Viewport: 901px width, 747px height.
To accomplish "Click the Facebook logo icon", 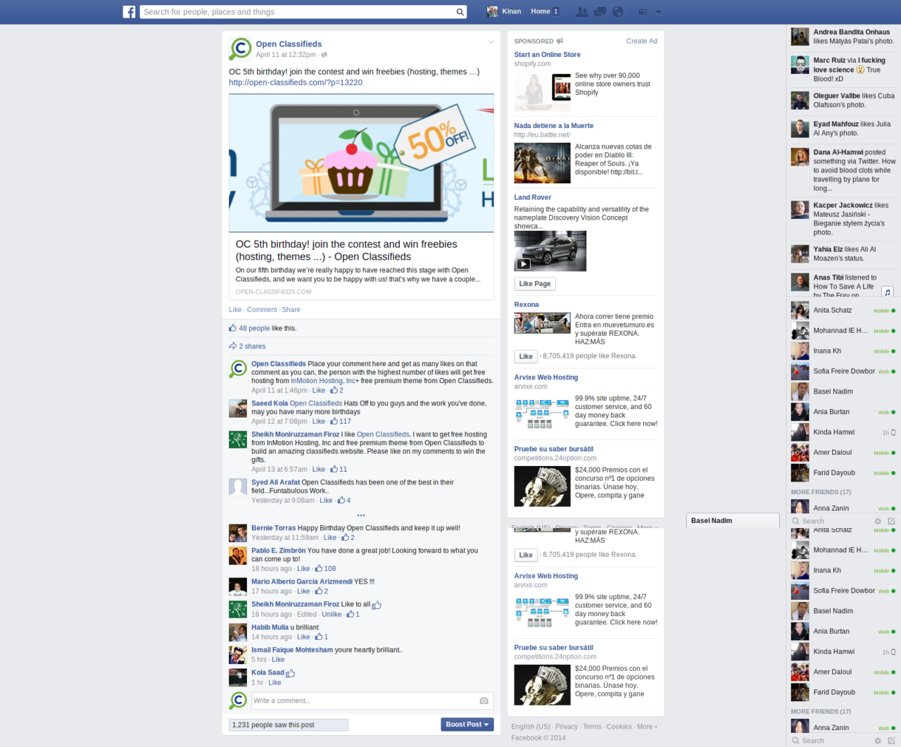I will tap(129, 12).
